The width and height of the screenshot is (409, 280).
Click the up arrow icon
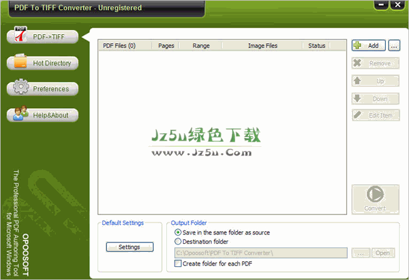pyautogui.click(x=357, y=81)
